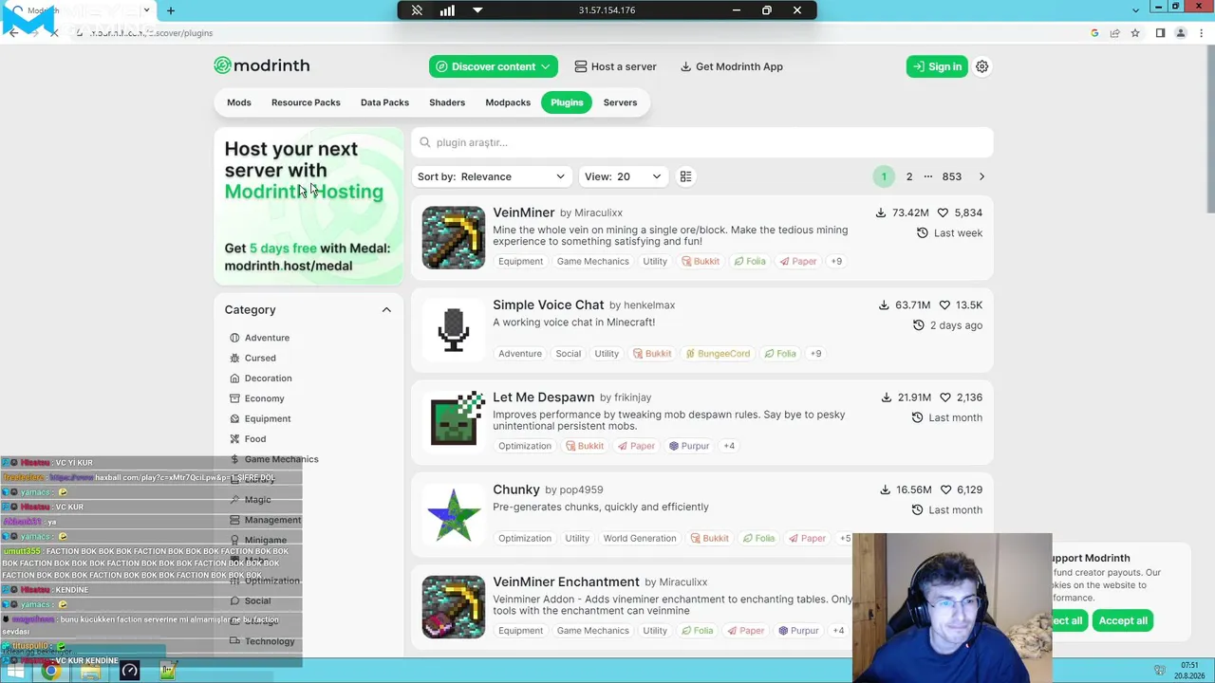
Task: Open the Chunky star project icon
Action: (453, 513)
